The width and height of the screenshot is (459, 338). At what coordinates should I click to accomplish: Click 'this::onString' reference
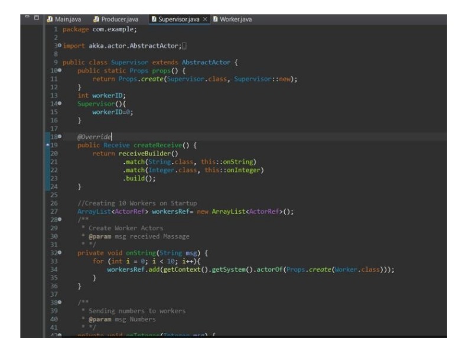point(227,162)
